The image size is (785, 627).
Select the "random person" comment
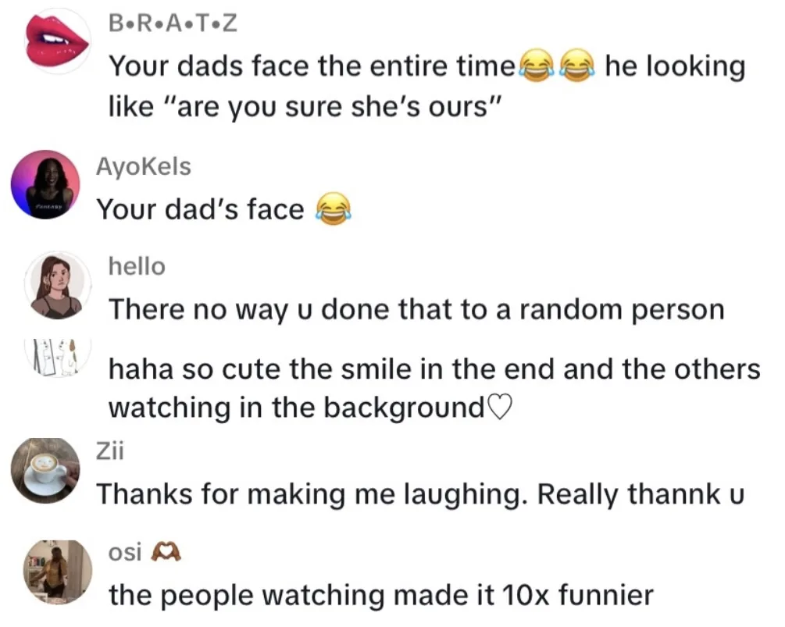[416, 310]
